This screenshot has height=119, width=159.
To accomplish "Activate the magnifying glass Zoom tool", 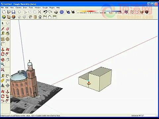I will (x=3, y=64).
